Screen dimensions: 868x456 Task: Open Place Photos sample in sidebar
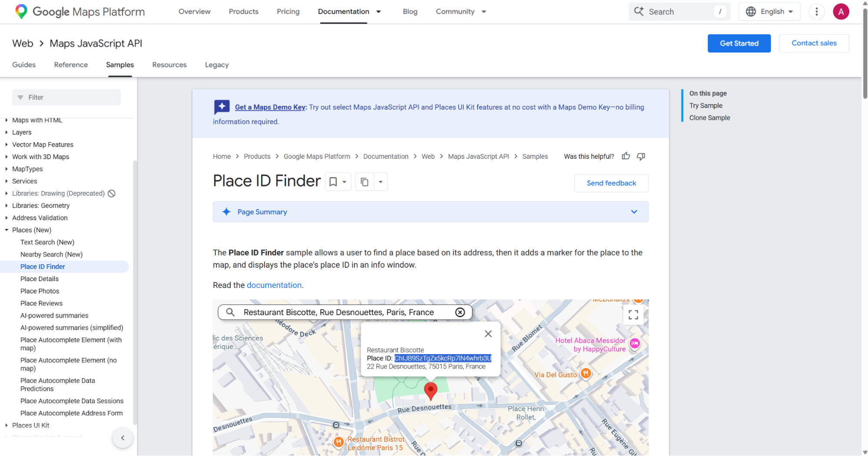click(40, 291)
